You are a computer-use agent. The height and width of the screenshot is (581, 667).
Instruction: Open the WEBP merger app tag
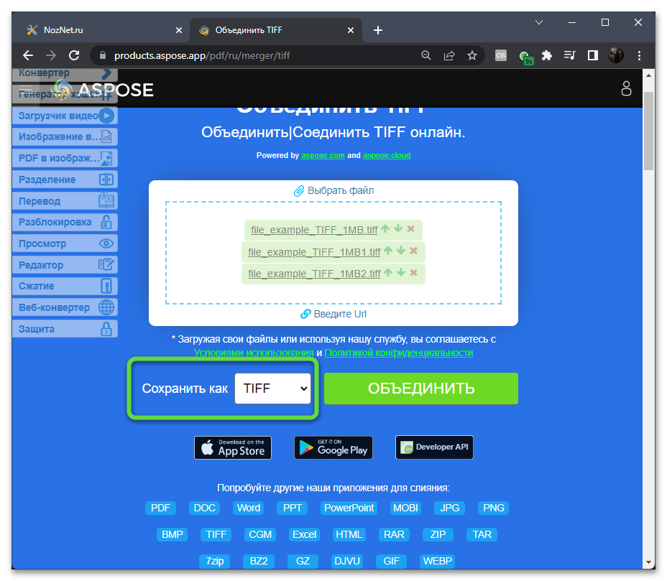437,561
